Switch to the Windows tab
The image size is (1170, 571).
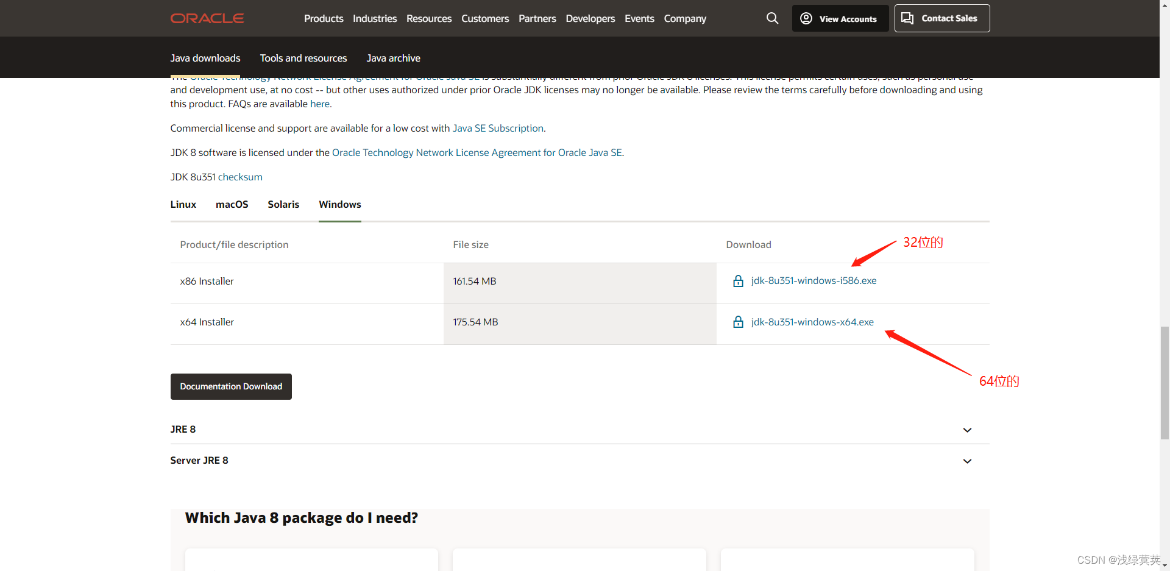pyautogui.click(x=340, y=204)
